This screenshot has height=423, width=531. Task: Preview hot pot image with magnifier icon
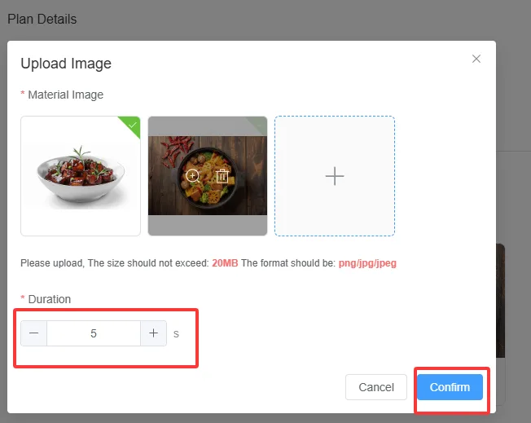pos(193,176)
